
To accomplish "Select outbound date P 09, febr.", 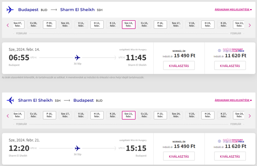I will click(49, 25).
